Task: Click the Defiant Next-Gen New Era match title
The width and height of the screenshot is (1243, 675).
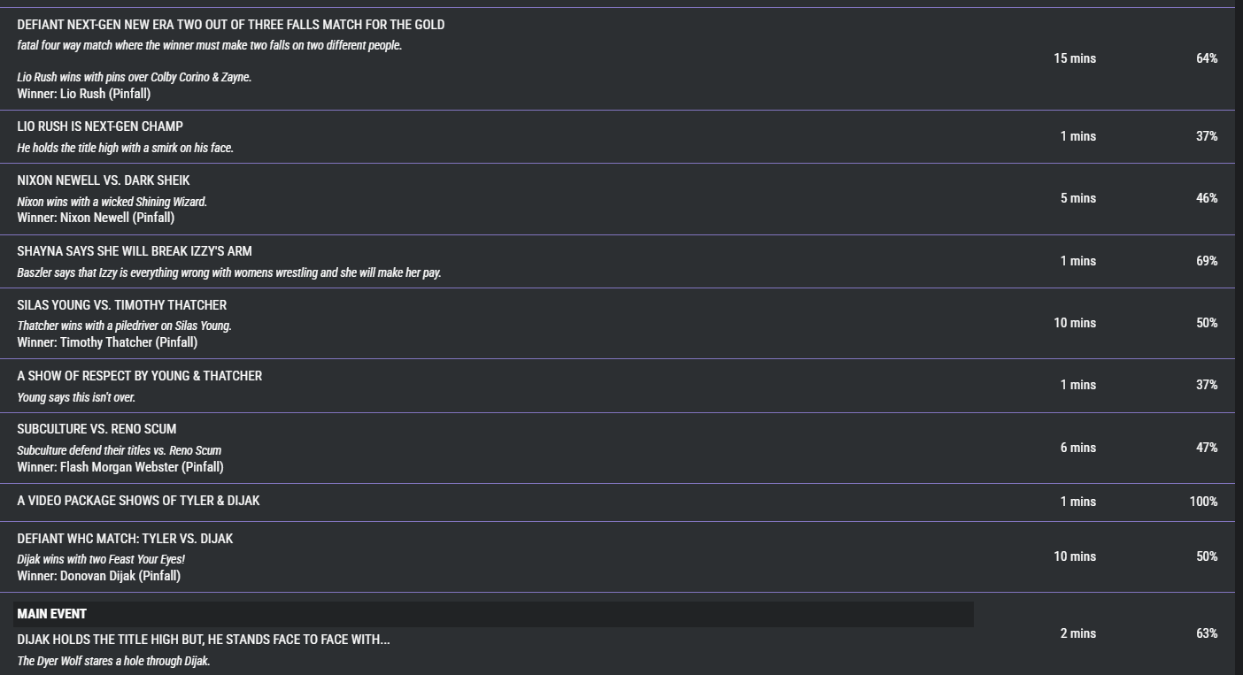Action: pyautogui.click(x=230, y=25)
